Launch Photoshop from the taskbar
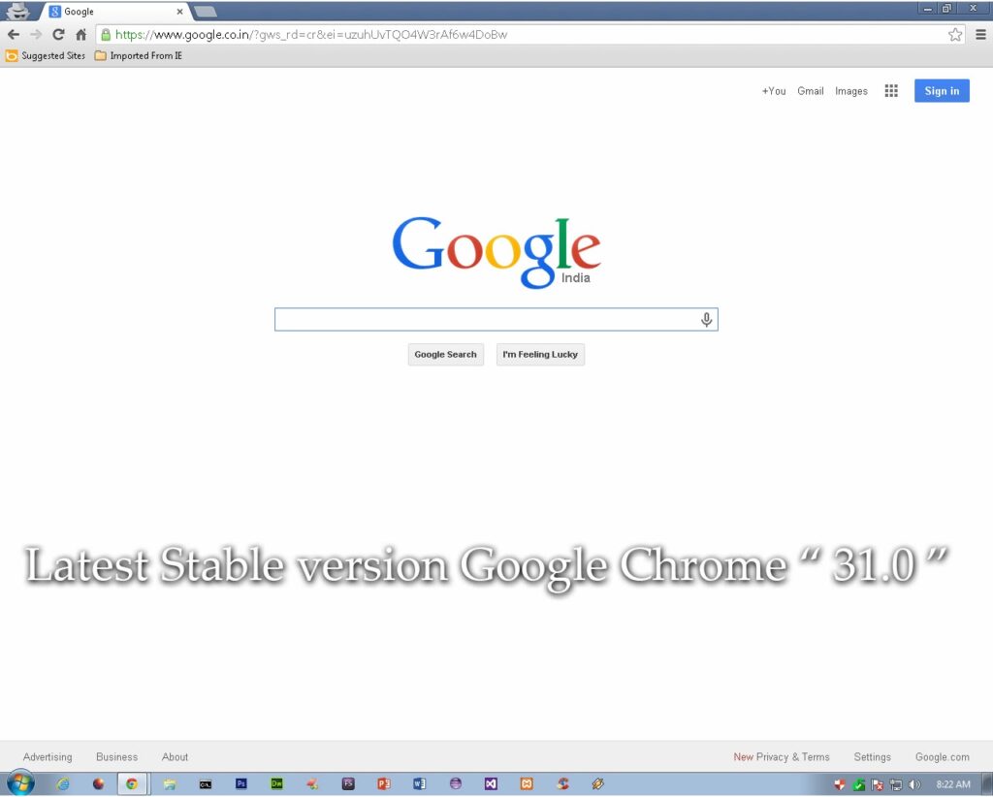 click(x=241, y=783)
